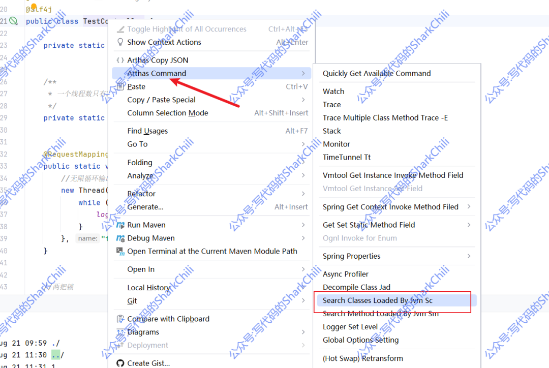Select Decompile Class Jad
This screenshot has height=368, width=549.
tap(397, 287)
